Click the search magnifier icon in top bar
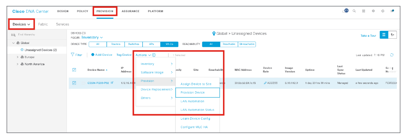The image size is (405, 136). tap(354, 11)
